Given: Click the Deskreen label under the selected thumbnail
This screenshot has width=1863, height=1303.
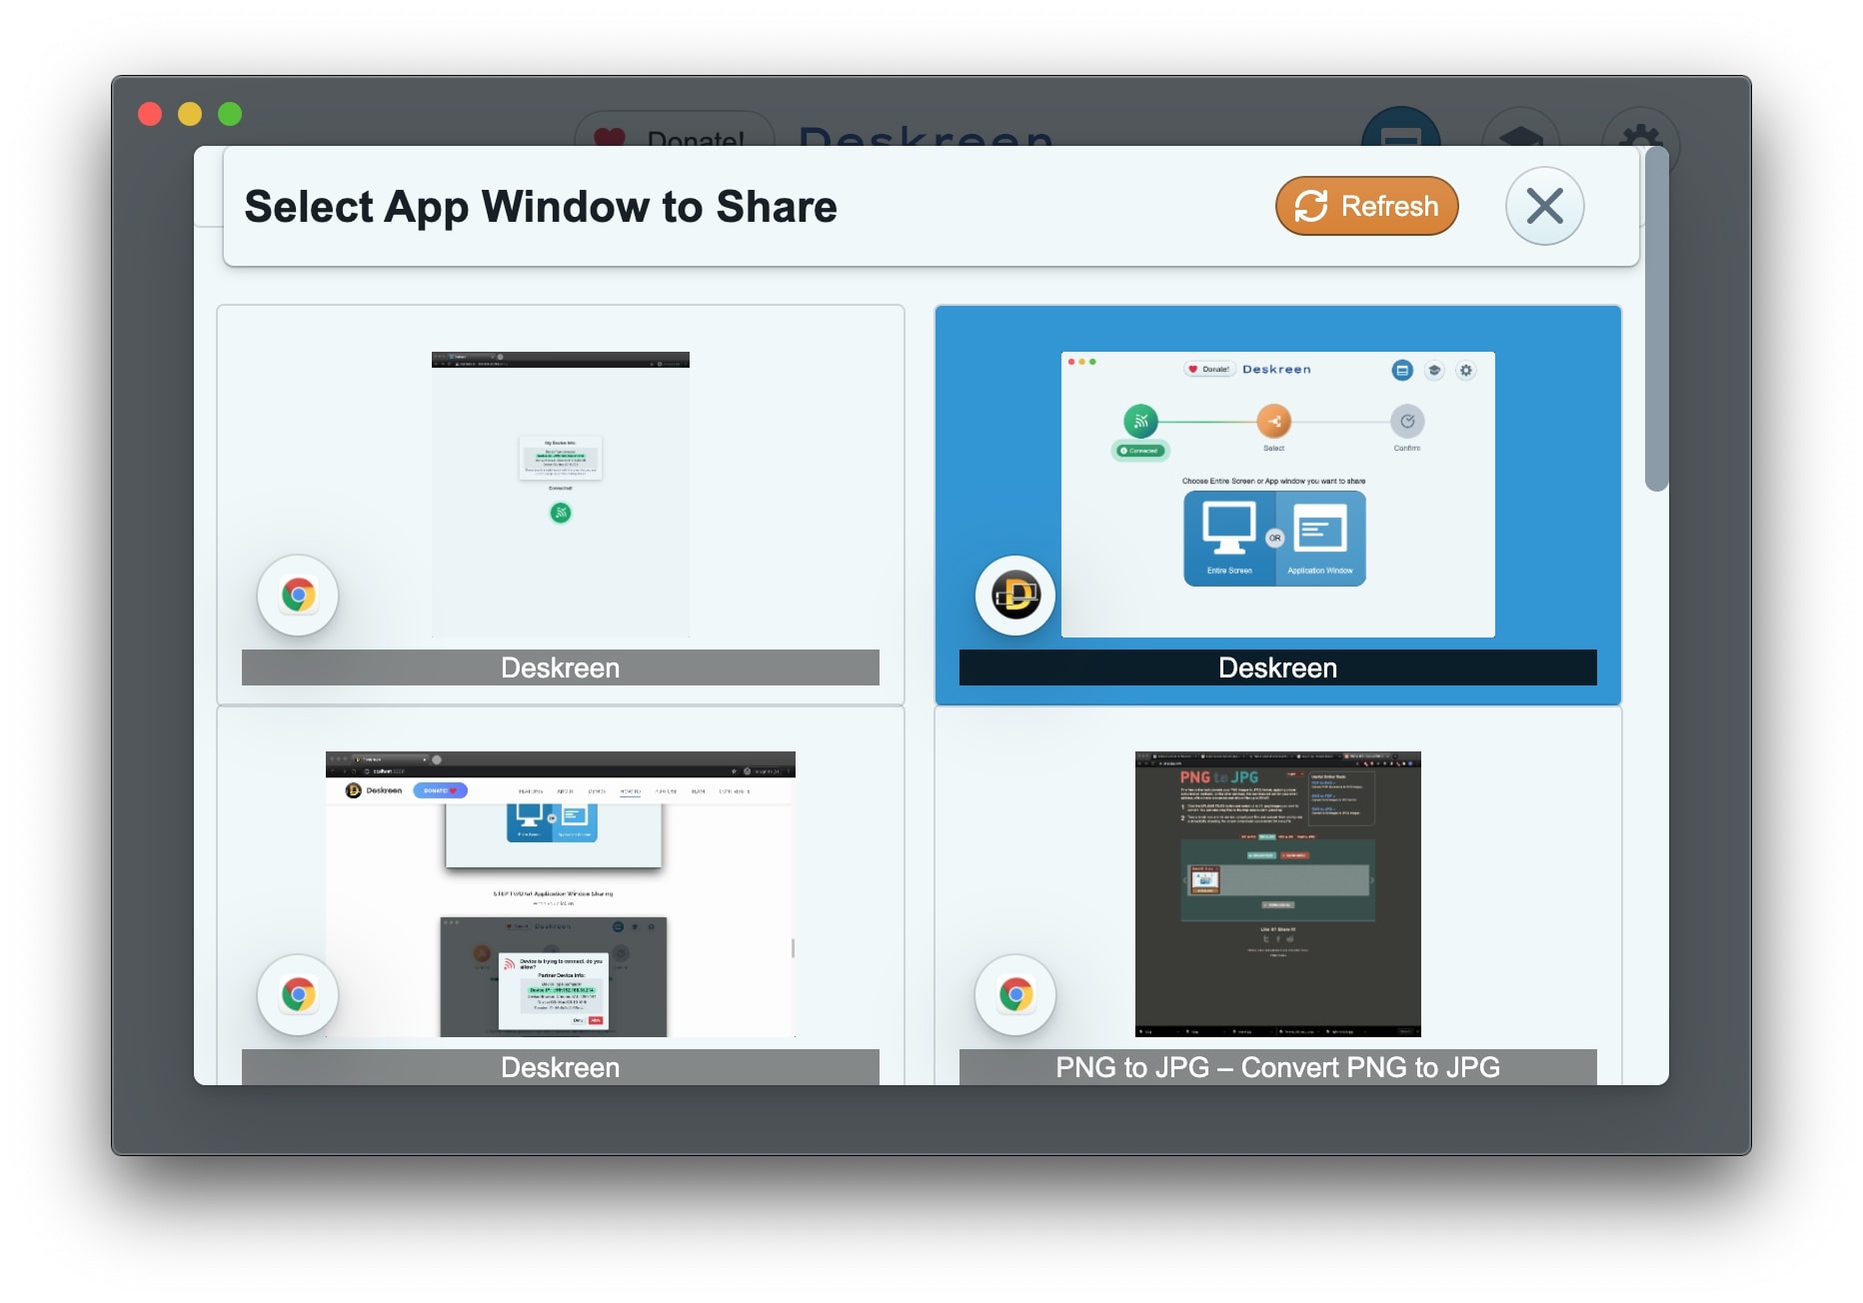Looking at the screenshot, I should (x=1278, y=667).
